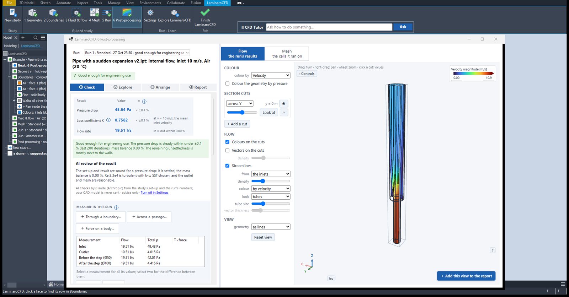569x297 pixels.
Task: Open the across Y cut direction dropdown
Action: 240,104
